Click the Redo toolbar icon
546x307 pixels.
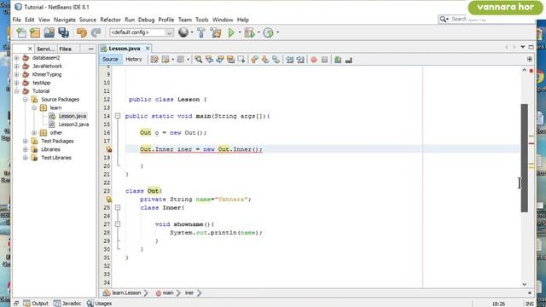(x=96, y=32)
